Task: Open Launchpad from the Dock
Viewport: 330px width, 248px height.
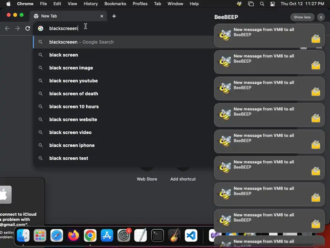Action: 40,235
